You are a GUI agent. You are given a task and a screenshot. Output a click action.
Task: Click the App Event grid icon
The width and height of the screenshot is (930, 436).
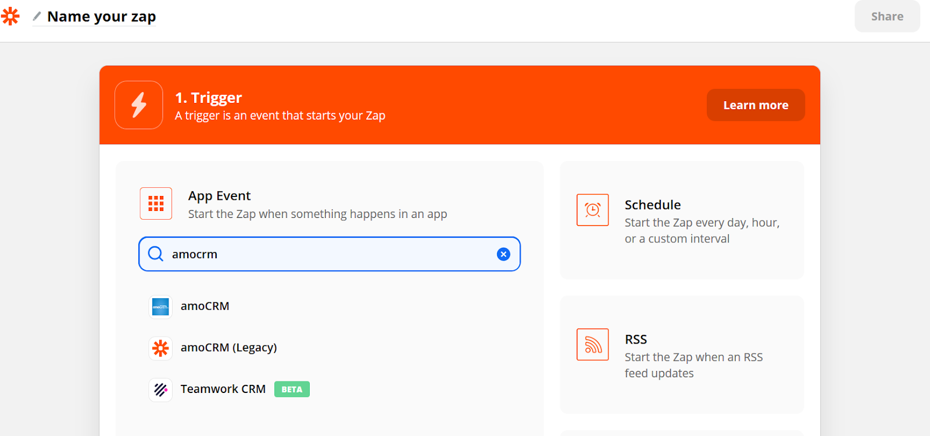point(156,203)
